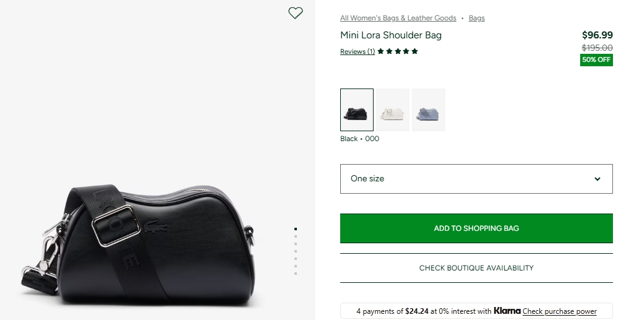Click Add to Shopping Bag
621x320 pixels.
coord(476,228)
